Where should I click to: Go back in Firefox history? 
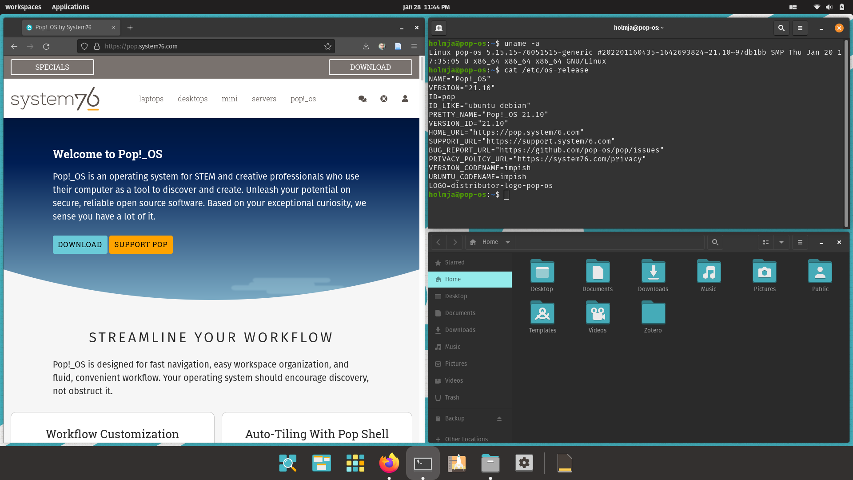coord(14,46)
